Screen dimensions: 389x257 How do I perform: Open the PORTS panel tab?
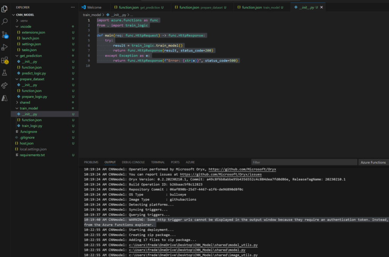(x=175, y=162)
